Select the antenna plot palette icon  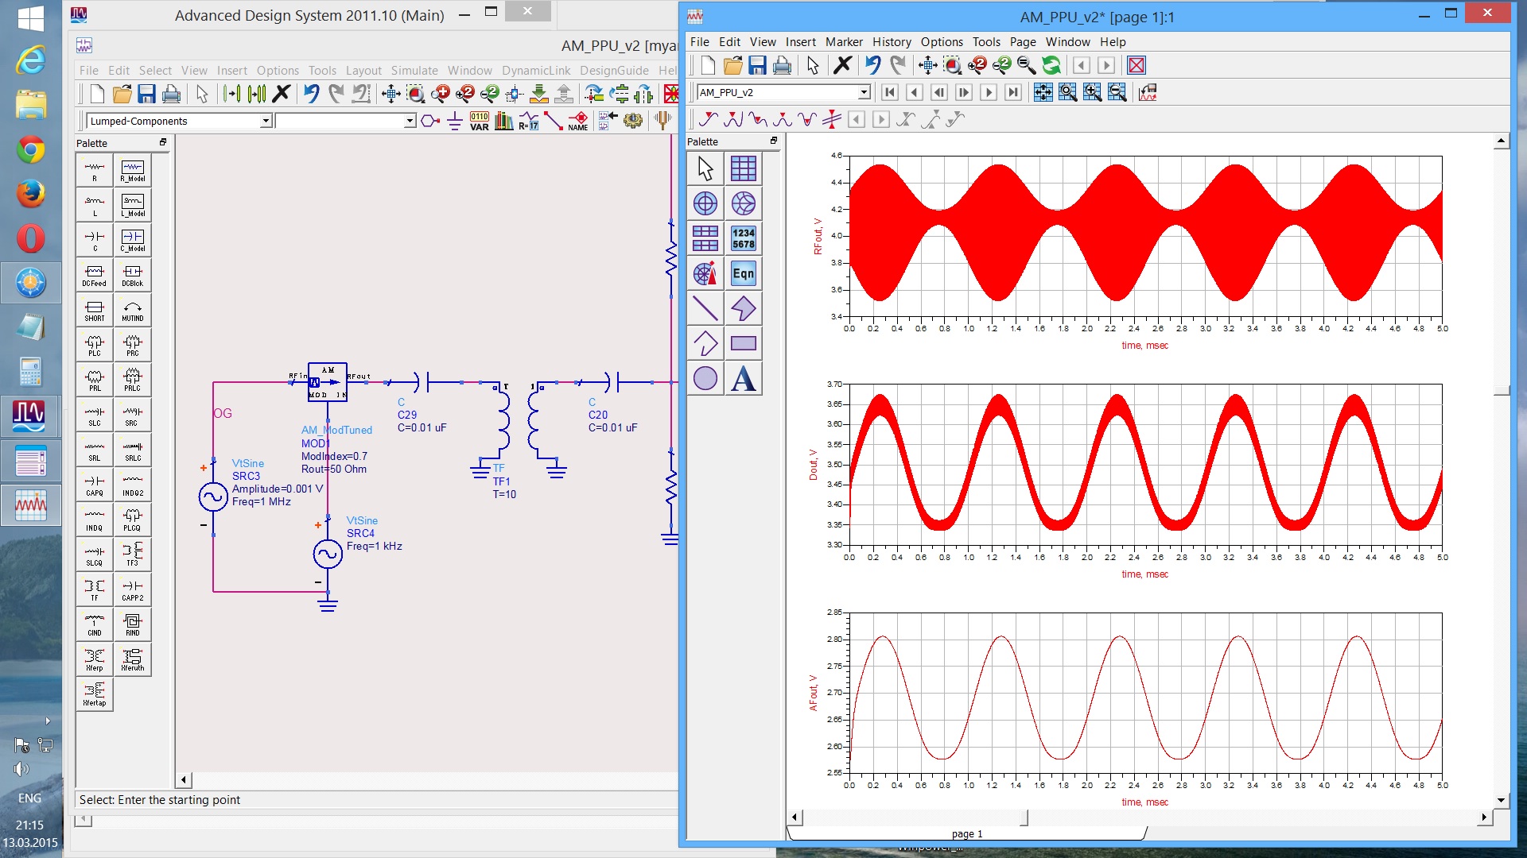point(705,273)
